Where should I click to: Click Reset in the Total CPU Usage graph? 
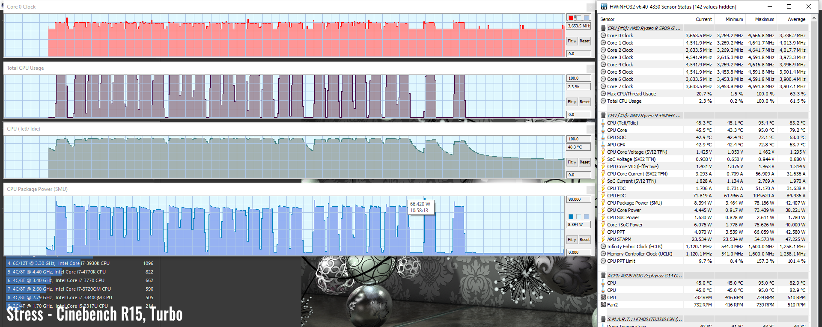click(x=584, y=102)
